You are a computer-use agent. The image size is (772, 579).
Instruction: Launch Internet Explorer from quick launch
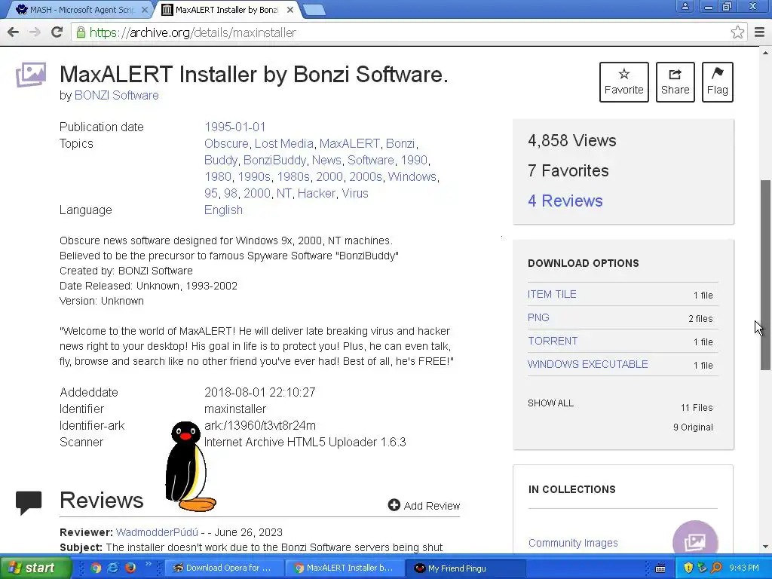pyautogui.click(x=113, y=568)
